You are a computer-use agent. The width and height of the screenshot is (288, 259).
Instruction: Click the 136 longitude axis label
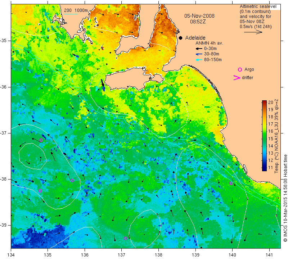click(85, 255)
